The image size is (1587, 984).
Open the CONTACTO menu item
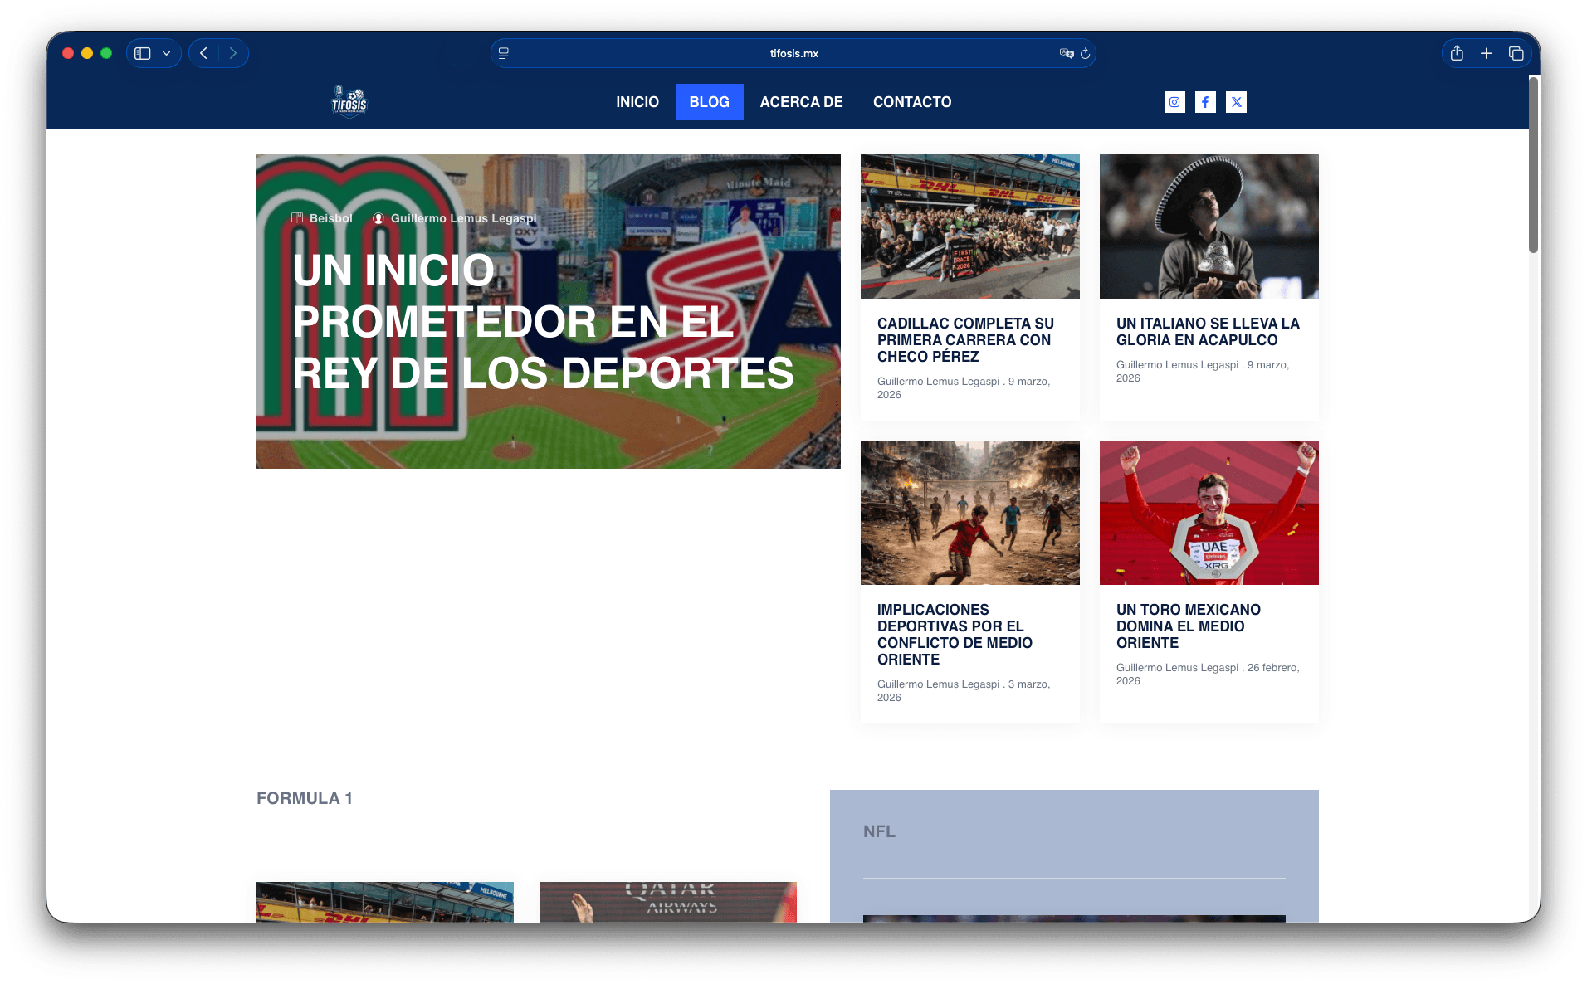coord(912,102)
